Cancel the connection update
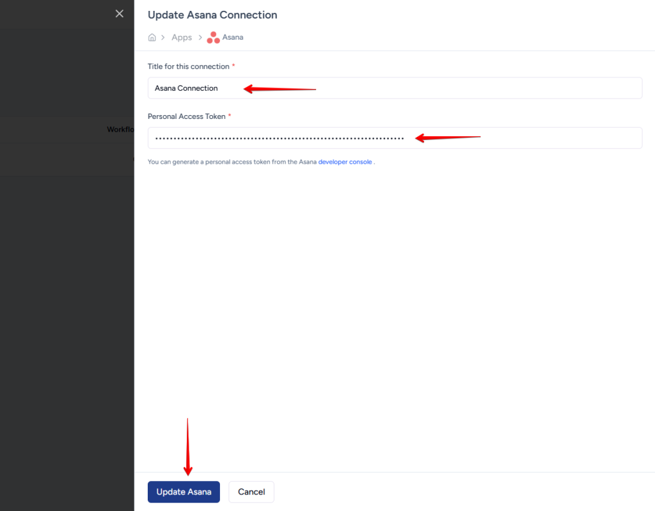Viewport: 655px width, 511px height. pyautogui.click(x=251, y=492)
